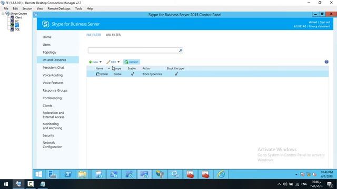Open Monitoring and Archiving
This screenshot has height=189, width=337.
coord(52,126)
